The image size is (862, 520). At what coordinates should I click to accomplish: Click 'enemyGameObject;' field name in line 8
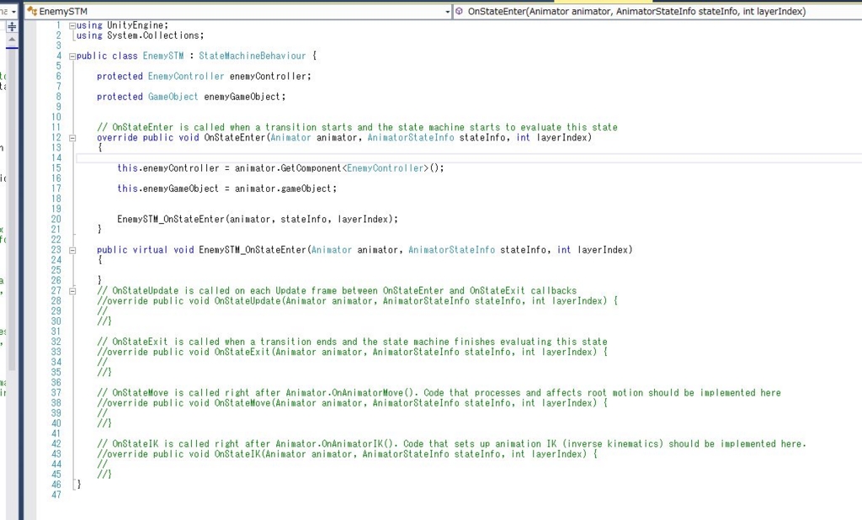[x=245, y=97]
